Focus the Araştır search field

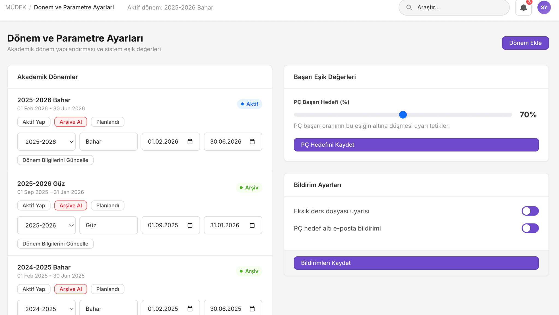[454, 7]
